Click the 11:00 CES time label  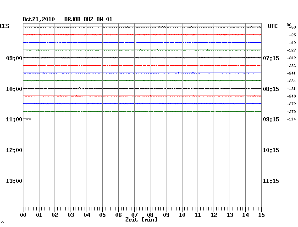point(14,119)
